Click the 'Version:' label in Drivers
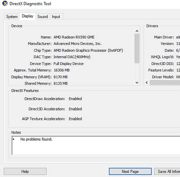Image resolution: width=180 pixels, height=177 pixels. [x=167, y=44]
